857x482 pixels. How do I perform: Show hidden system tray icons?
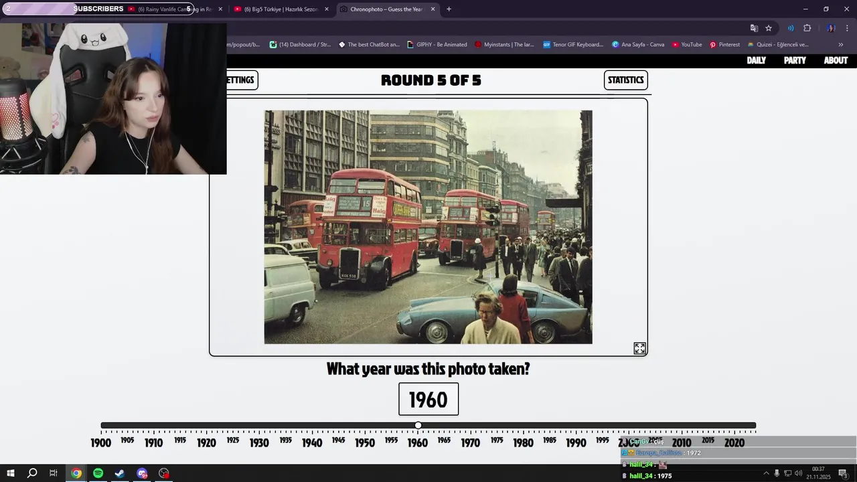[766, 473]
